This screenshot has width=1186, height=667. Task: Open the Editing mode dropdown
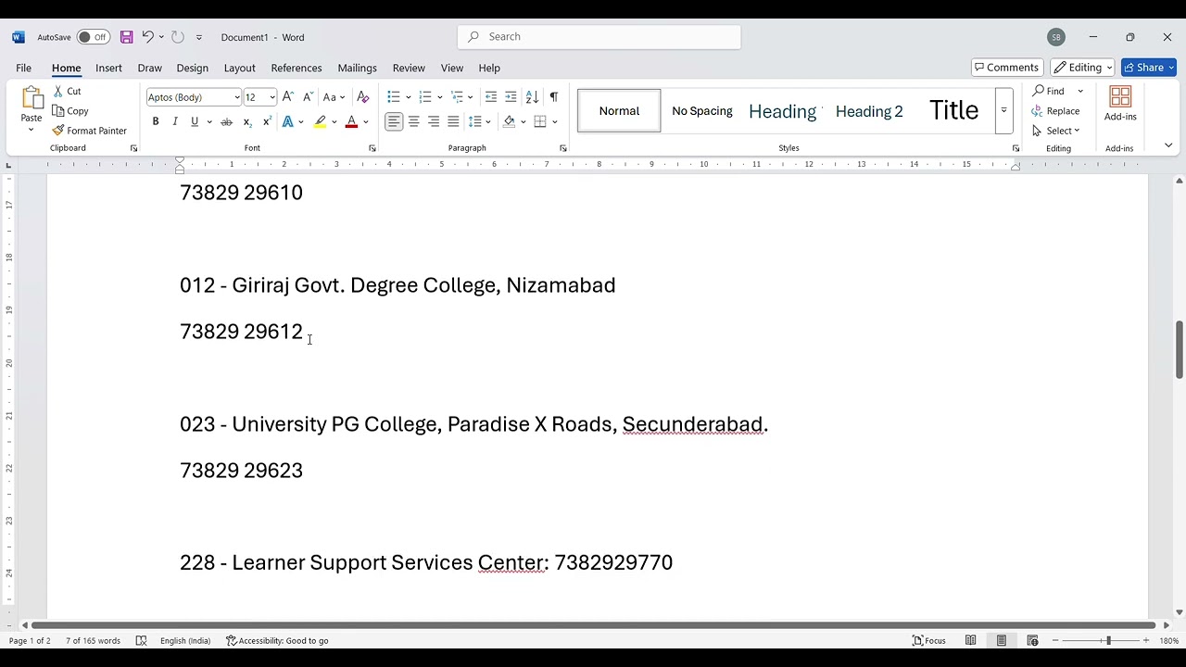(1082, 68)
